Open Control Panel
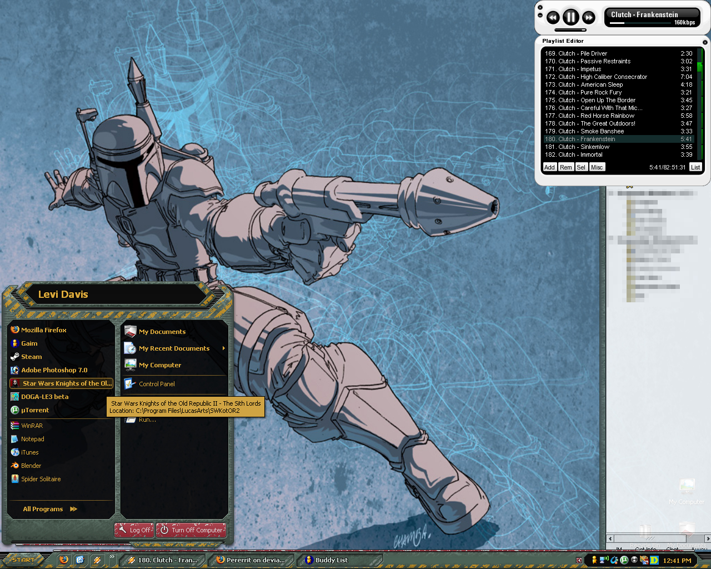 (175, 384)
